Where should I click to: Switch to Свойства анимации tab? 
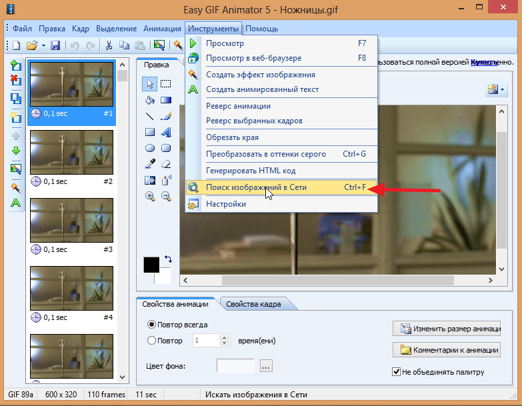175,304
